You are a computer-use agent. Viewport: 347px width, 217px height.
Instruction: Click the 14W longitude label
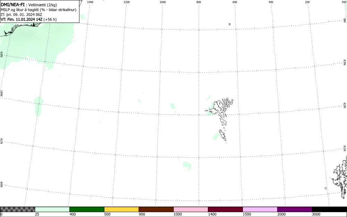coord(90,2)
